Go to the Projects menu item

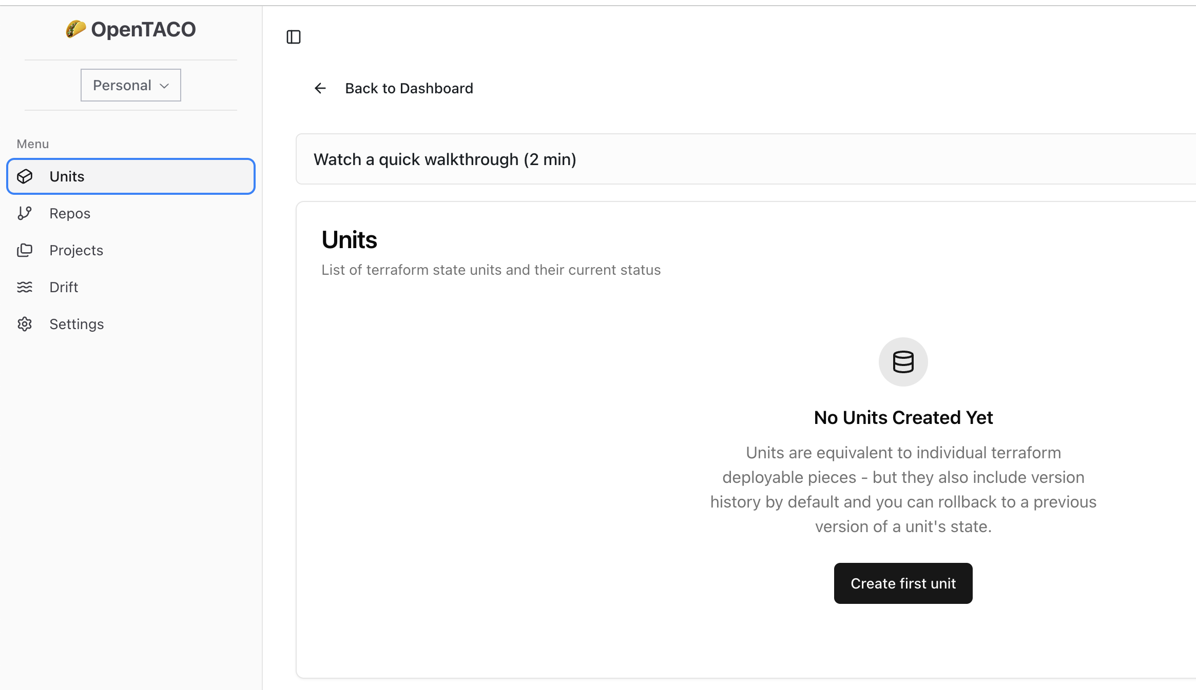(x=76, y=250)
